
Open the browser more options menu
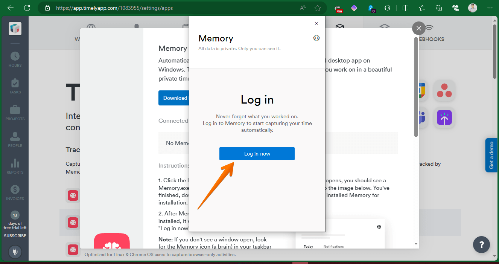coord(489,8)
